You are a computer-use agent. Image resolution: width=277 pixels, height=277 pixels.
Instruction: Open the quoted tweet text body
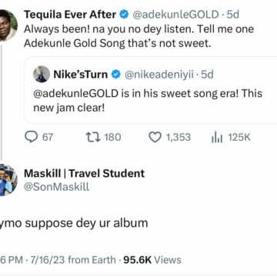(x=148, y=100)
